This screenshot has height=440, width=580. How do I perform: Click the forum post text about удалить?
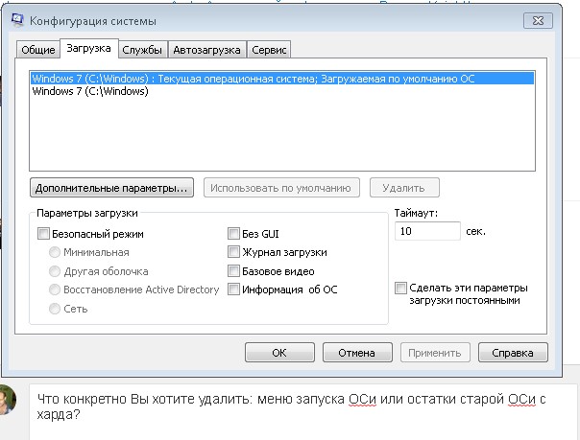pos(291,406)
